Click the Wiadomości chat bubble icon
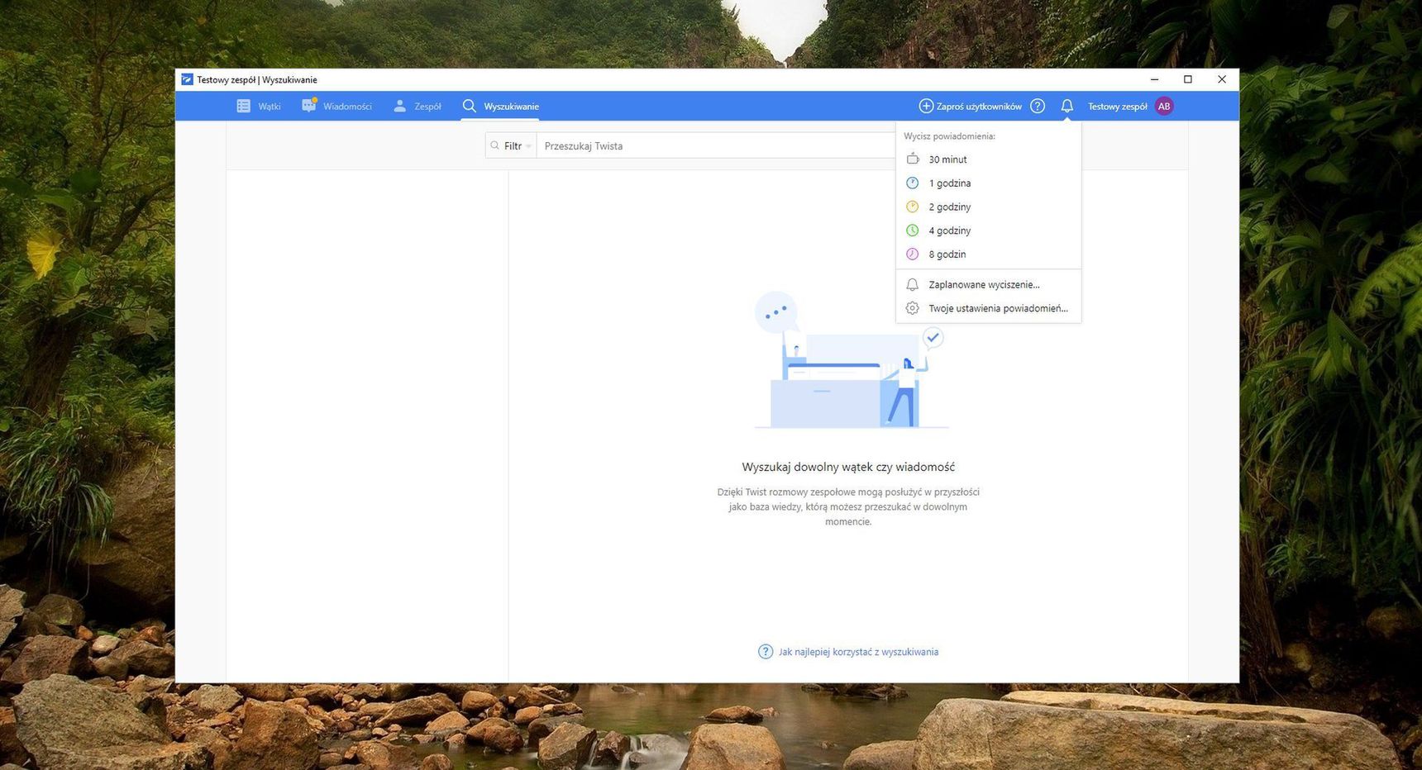The image size is (1422, 770). tap(309, 105)
